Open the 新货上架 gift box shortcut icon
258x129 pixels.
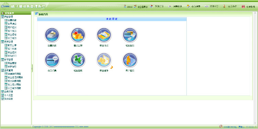click(x=78, y=35)
